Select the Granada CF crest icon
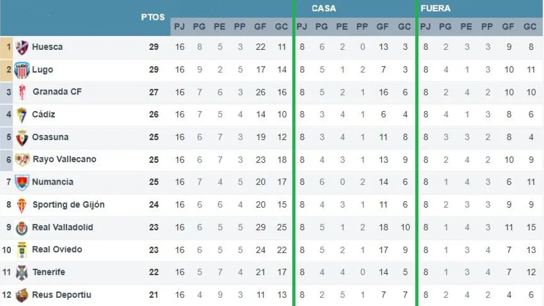The height and width of the screenshot is (306, 544). 22,92
